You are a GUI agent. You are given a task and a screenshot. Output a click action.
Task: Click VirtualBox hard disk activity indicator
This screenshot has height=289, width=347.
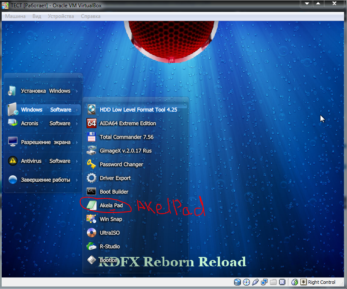click(237, 282)
